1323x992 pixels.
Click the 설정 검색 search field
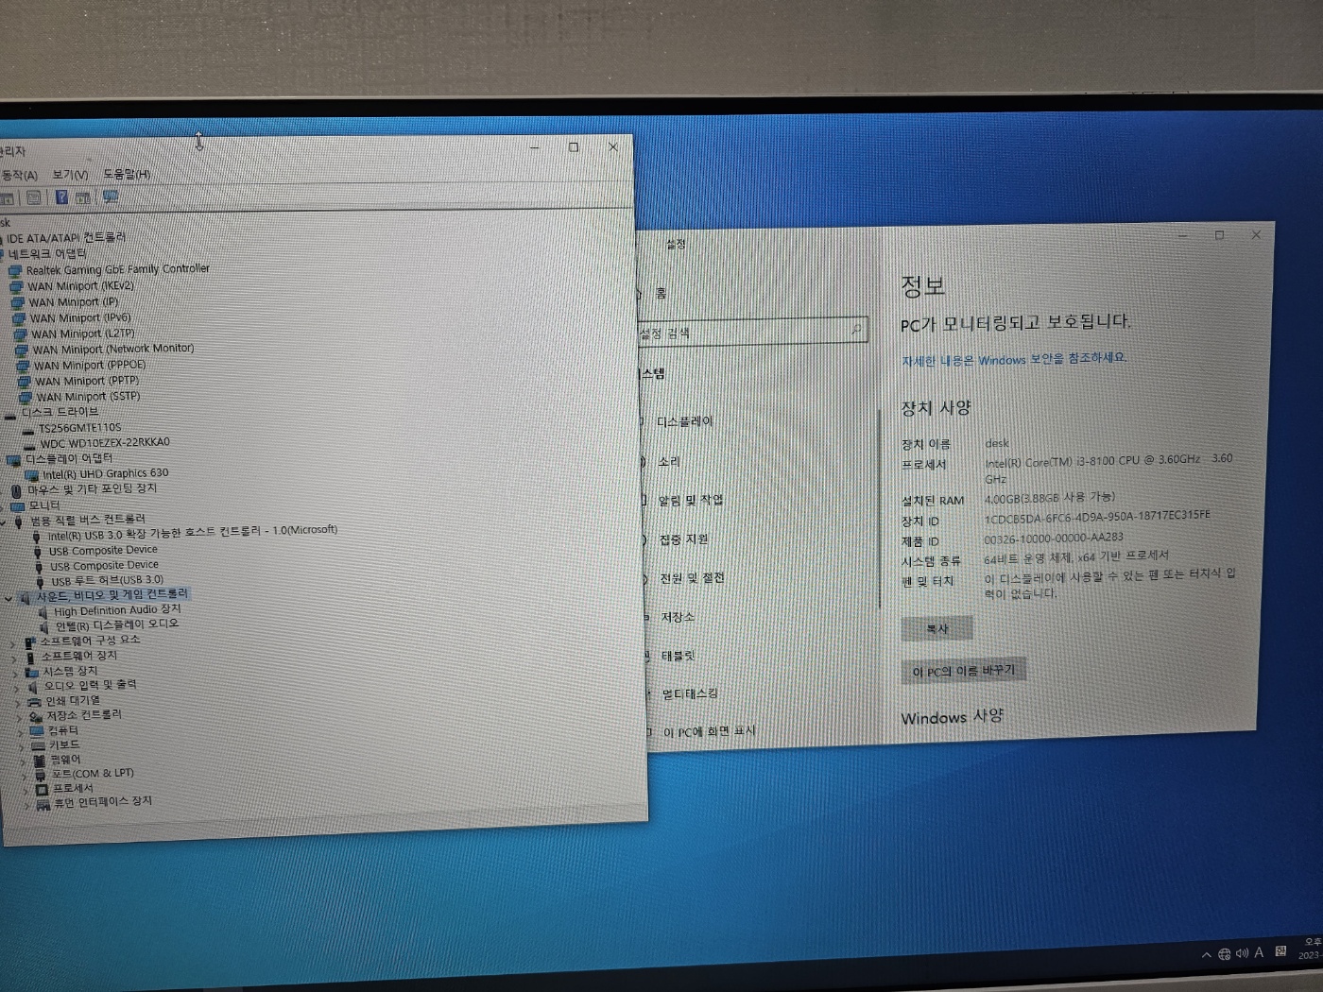coord(752,331)
